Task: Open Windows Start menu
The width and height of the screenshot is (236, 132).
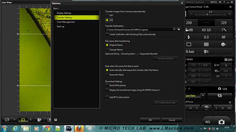Action: point(4,129)
